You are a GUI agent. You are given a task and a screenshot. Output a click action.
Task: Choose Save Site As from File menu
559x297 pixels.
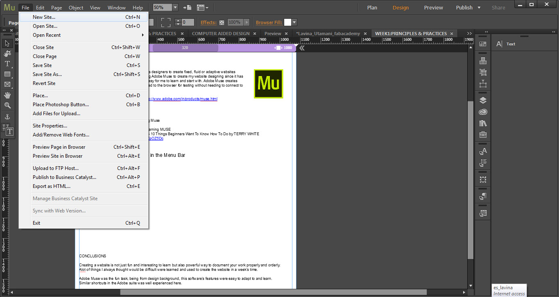tap(84, 74)
